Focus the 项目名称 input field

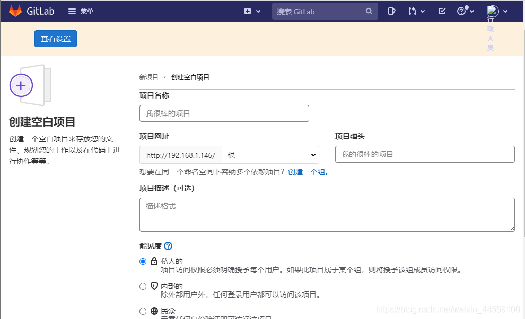(x=224, y=113)
